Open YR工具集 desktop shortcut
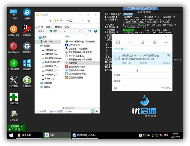The height and width of the screenshot is (146, 190). (x=13, y=82)
